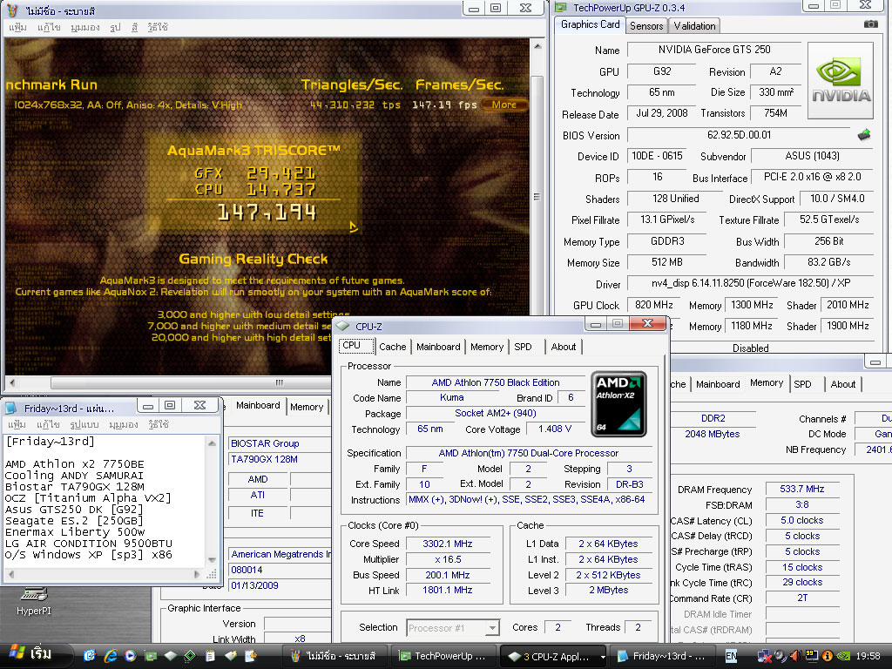Open the Paint มุมมอง (View) menu
Viewport: 892px width, 669px height.
coord(85,27)
